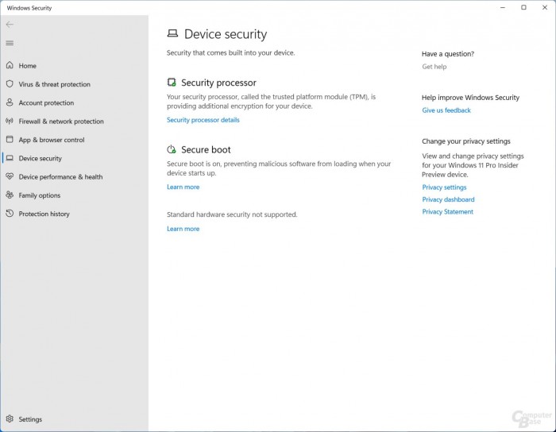Open Protection history clock icon
Image resolution: width=556 pixels, height=432 pixels.
click(10, 214)
